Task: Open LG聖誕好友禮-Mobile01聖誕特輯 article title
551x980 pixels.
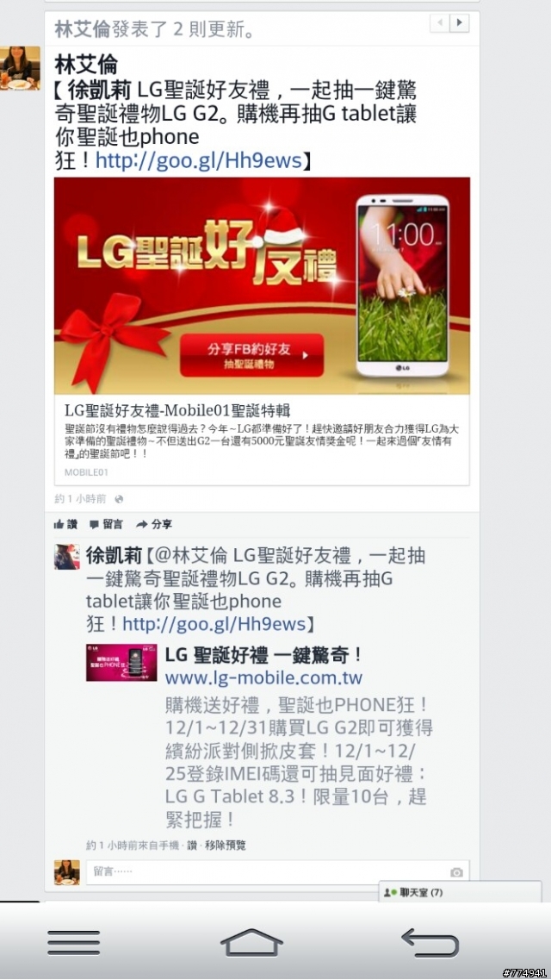Action: point(178,410)
